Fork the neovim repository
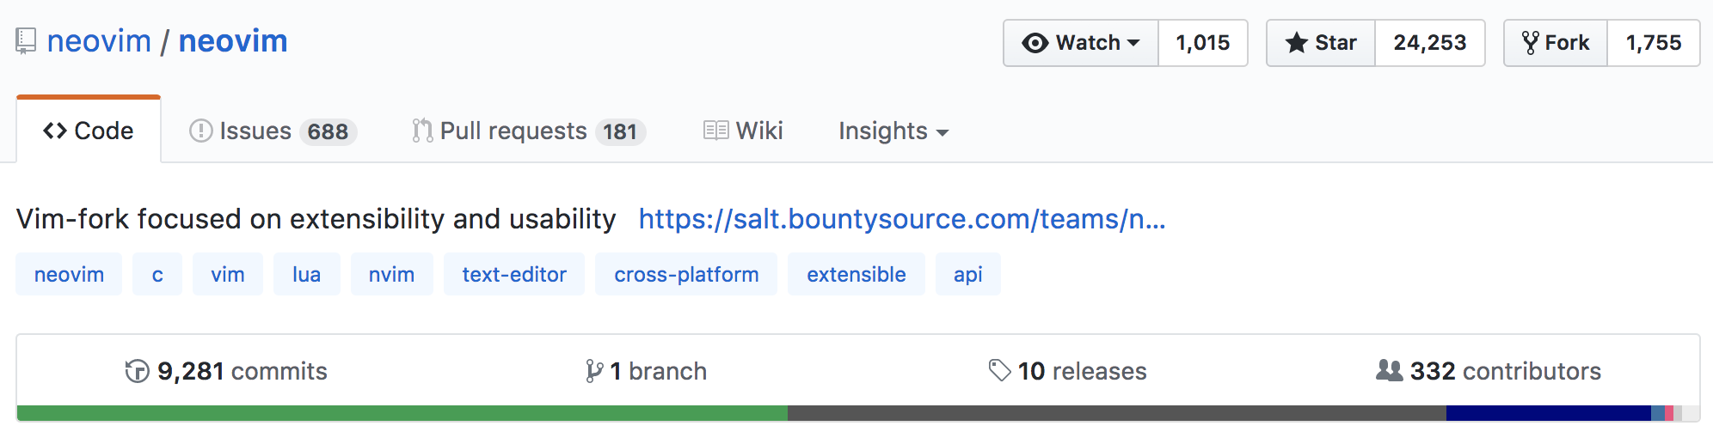1713x438 pixels. click(1556, 43)
